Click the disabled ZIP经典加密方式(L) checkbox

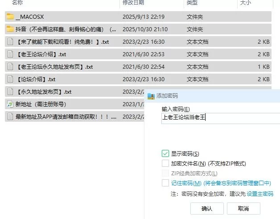(x=165, y=173)
